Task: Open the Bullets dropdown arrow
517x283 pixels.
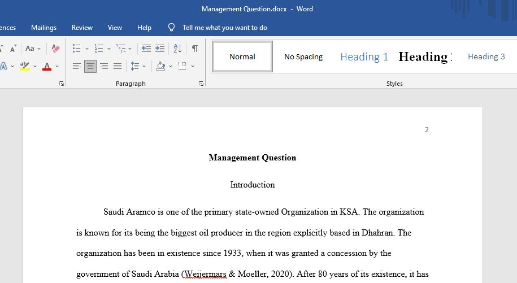Action: click(x=86, y=49)
